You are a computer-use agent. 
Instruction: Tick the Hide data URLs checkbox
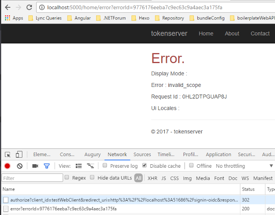[92, 177]
